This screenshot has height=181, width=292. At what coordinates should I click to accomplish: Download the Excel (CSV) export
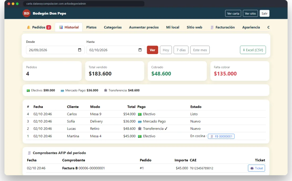tap(253, 50)
